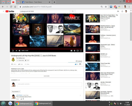Open the Chrome three-dot menu
Screen dimensions: 132x106
click(129, 7)
